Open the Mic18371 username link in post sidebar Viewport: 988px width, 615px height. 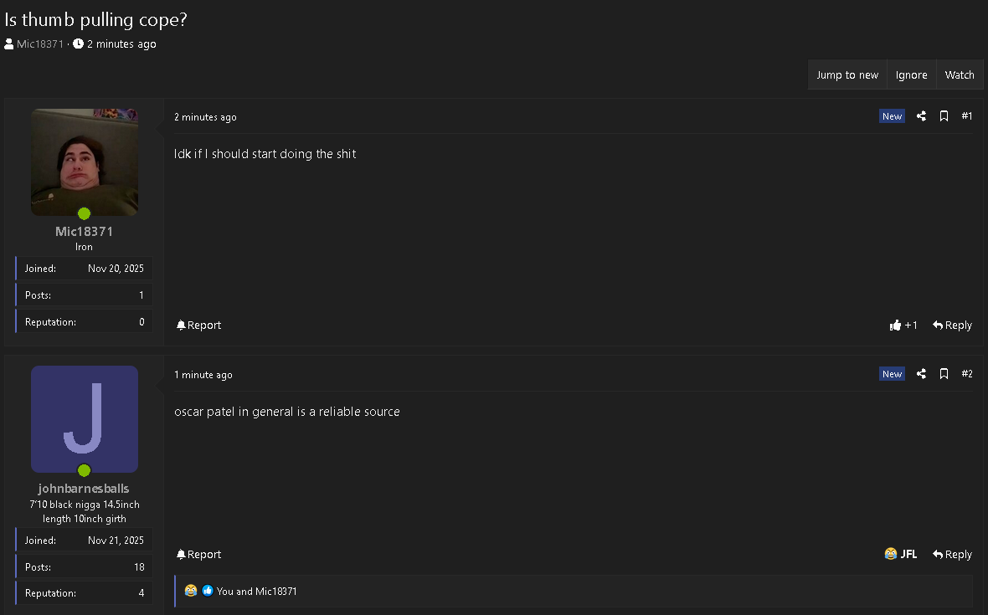[84, 232]
